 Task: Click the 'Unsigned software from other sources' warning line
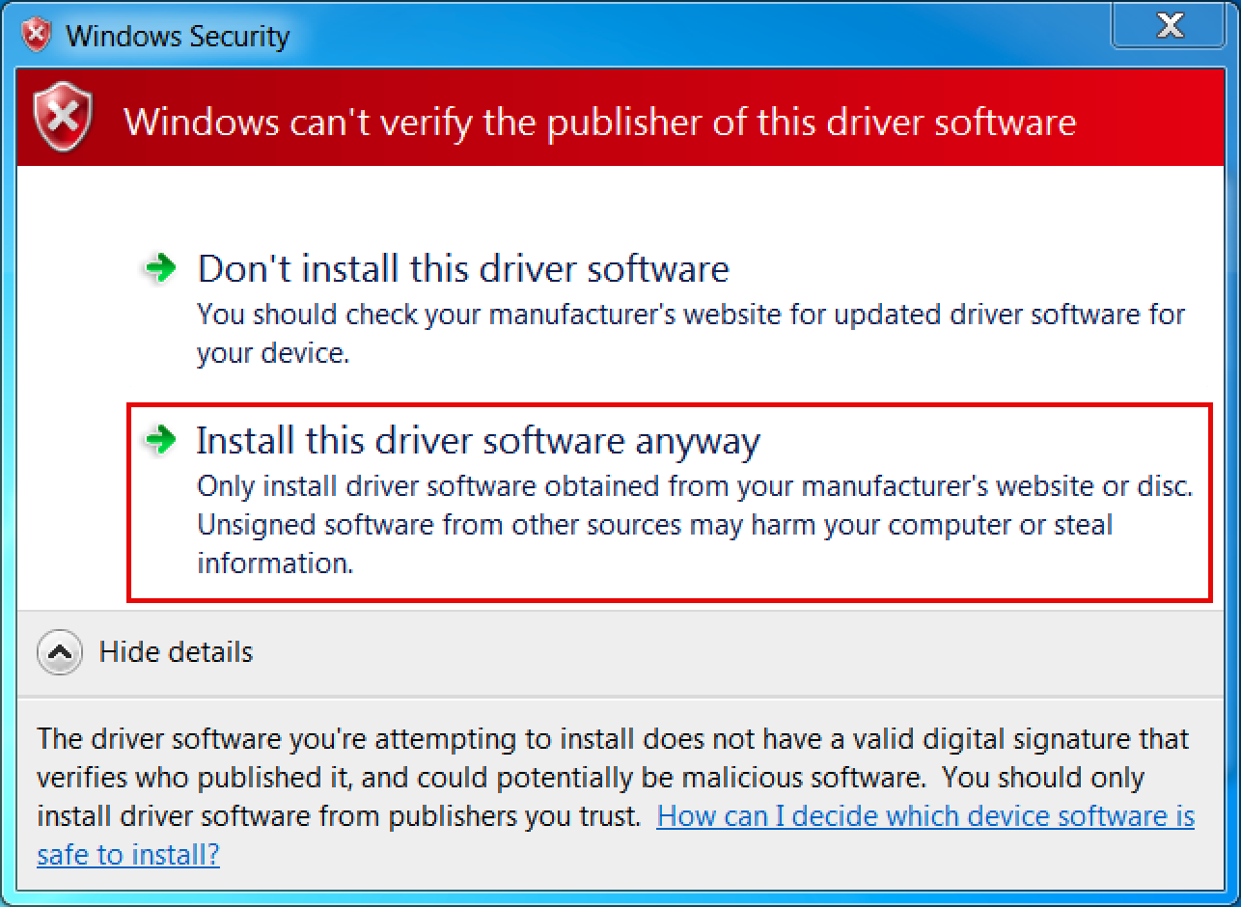[x=654, y=525]
